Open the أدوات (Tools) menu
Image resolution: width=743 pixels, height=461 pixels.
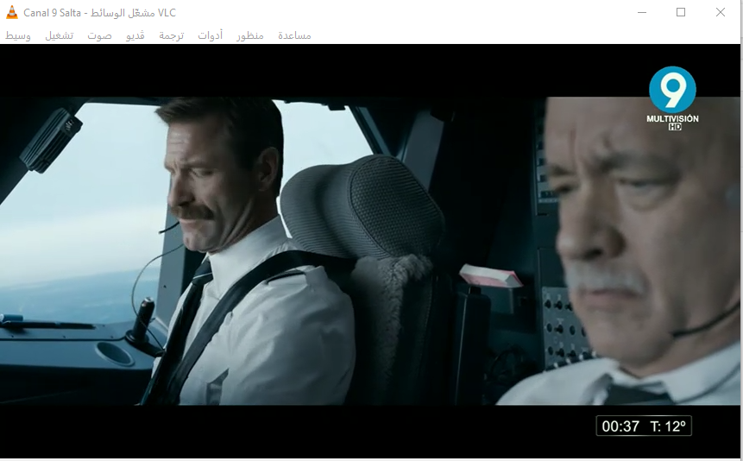click(211, 35)
